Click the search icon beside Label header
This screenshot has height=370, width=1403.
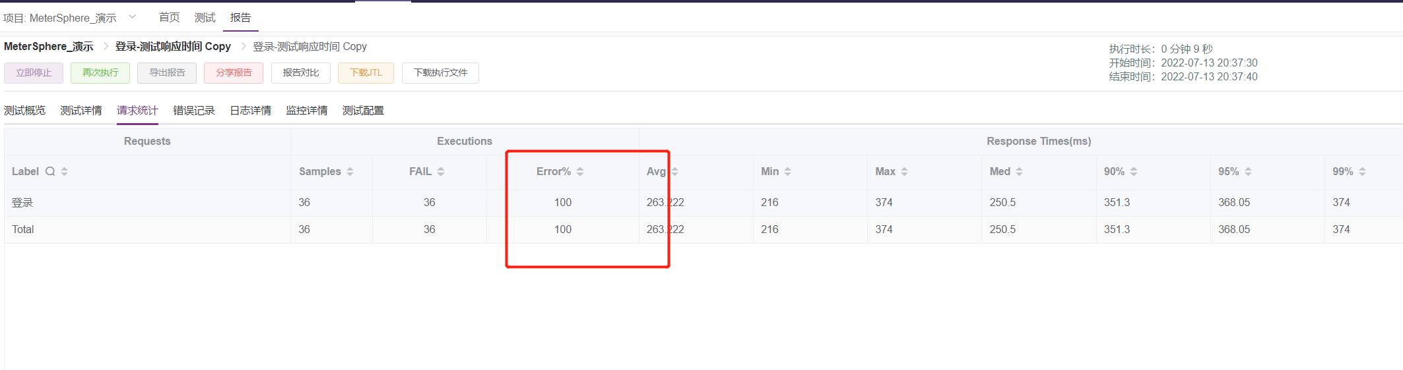pos(50,171)
